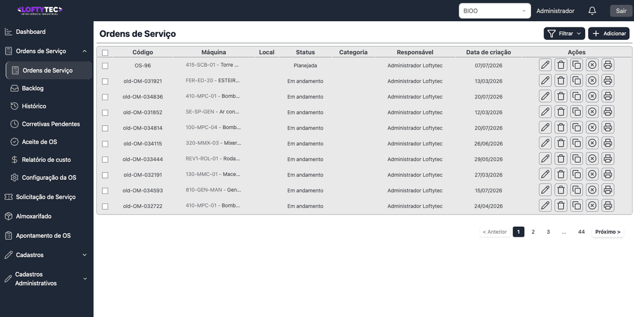The height and width of the screenshot is (317, 634).
Task: Open the Filtrar dropdown
Action: pyautogui.click(x=565, y=33)
